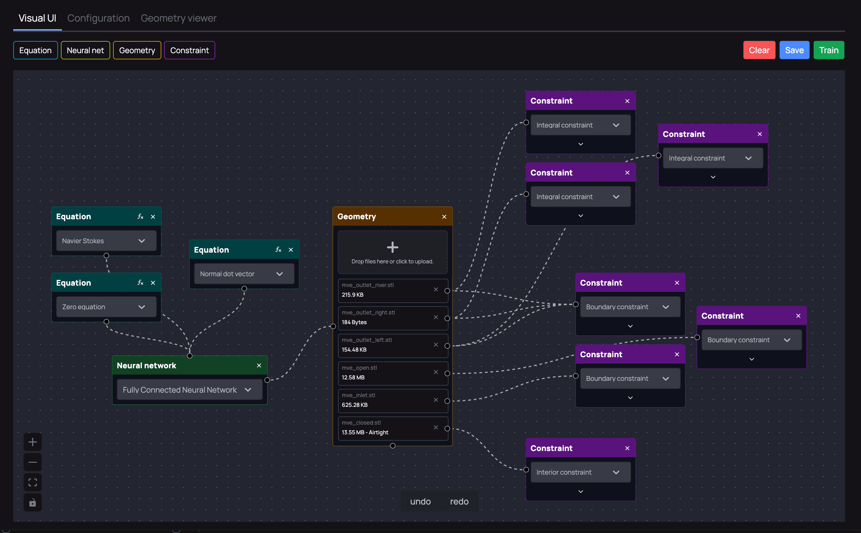Toggle the canvas lock icon
The width and height of the screenshot is (861, 533).
pos(32,502)
